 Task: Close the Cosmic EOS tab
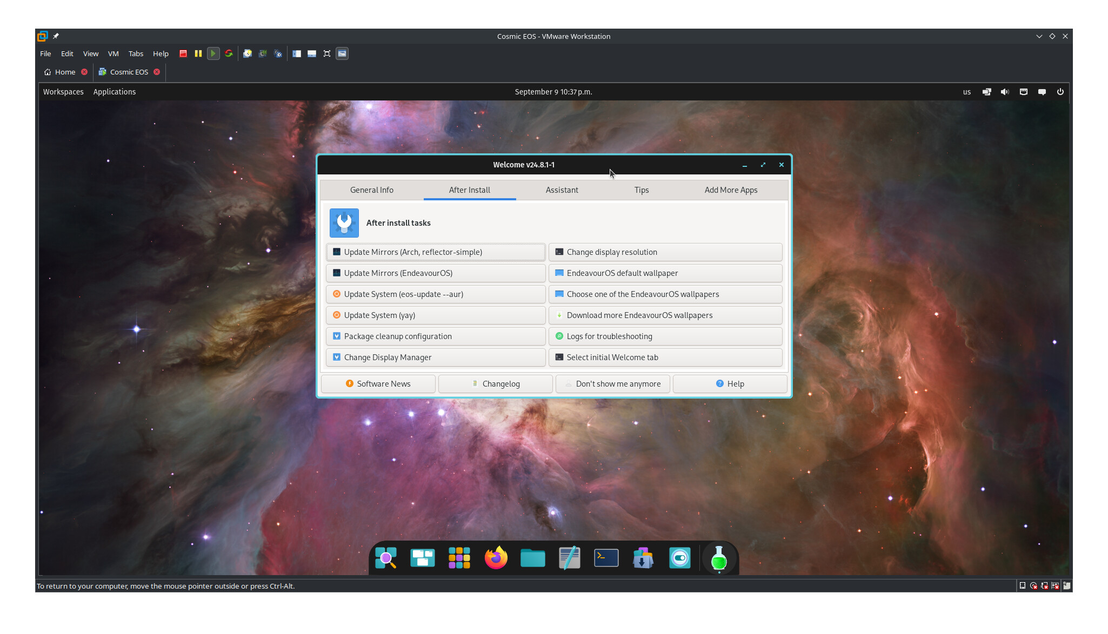point(157,72)
